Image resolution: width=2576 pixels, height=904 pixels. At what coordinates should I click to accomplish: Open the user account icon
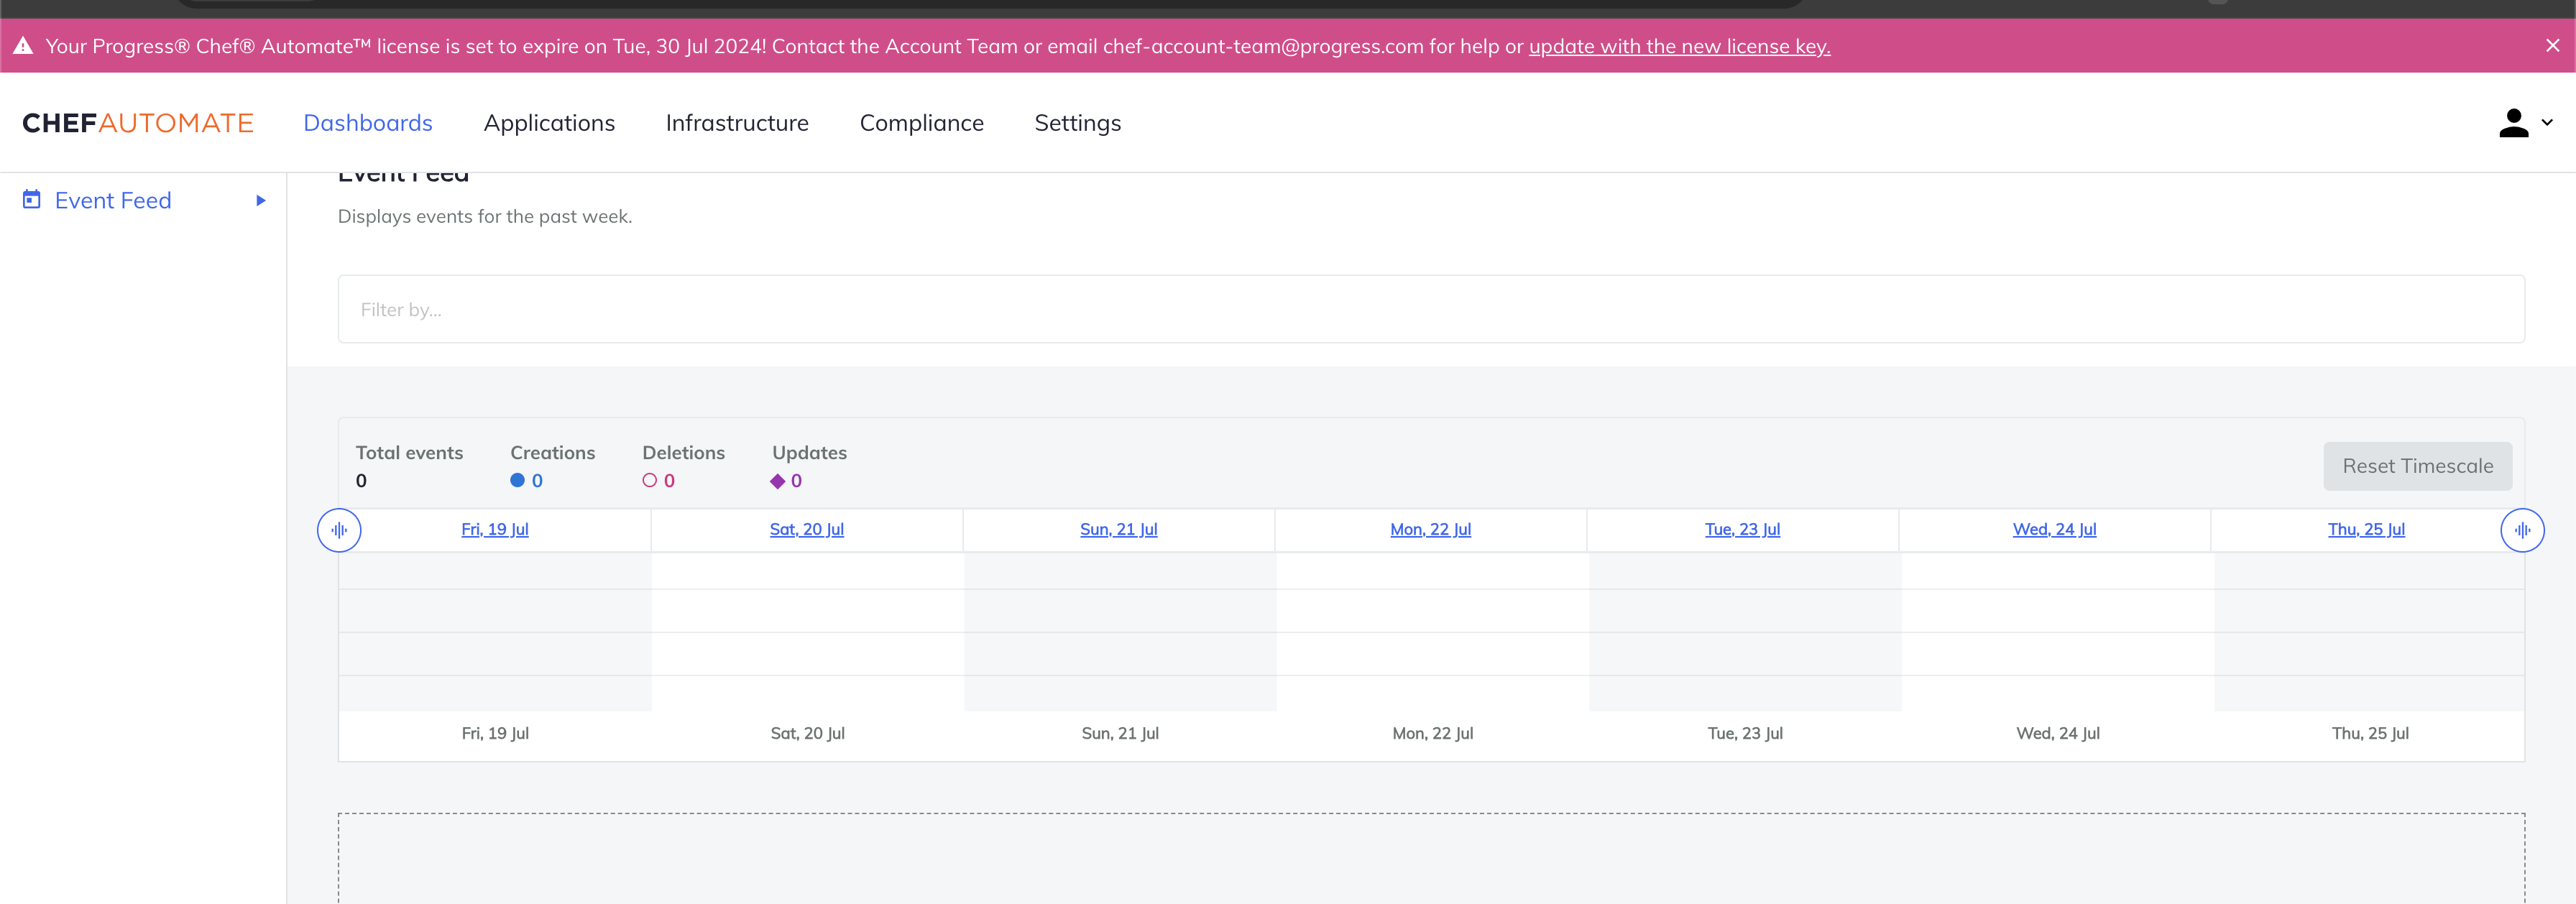click(x=2513, y=122)
